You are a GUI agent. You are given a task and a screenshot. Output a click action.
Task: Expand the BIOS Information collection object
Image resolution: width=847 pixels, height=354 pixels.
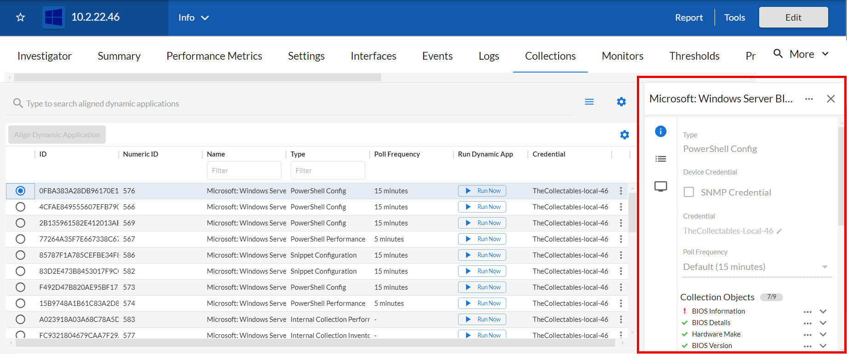[x=823, y=311]
